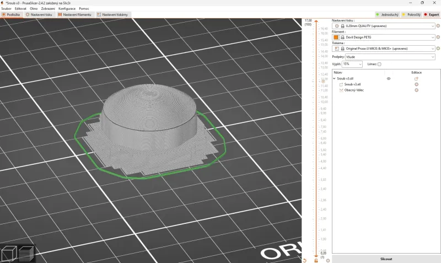Switch to the Nastavení tisku tab

pos(39,15)
